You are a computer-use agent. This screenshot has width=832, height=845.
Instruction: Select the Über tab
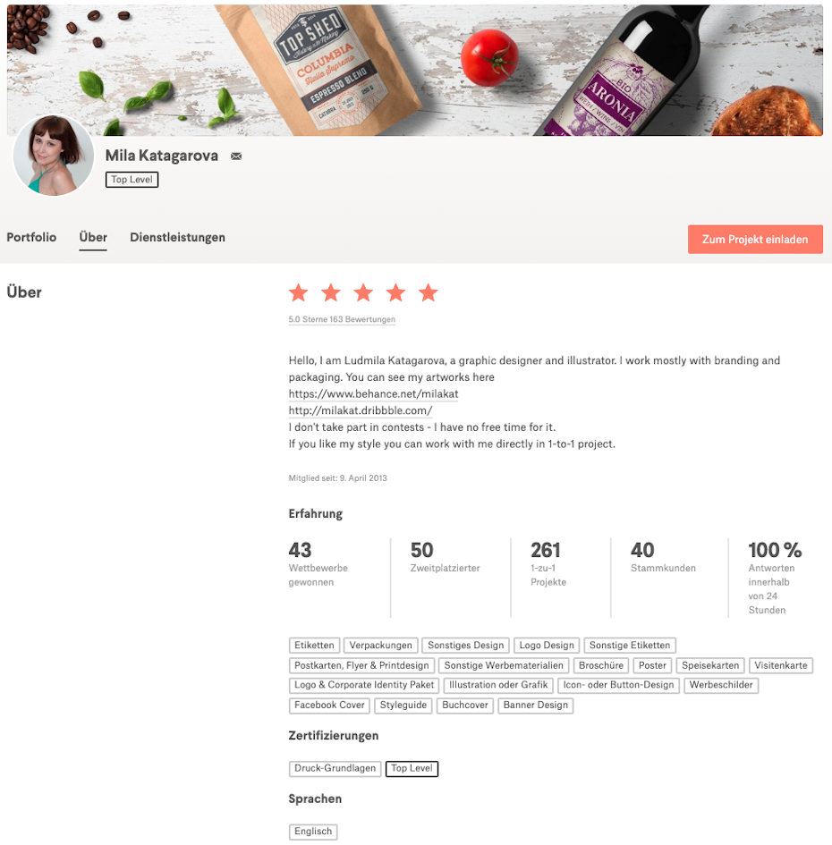[93, 238]
